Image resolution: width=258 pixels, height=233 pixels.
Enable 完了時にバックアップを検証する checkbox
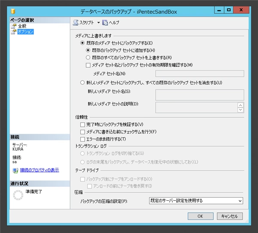(x=83, y=124)
